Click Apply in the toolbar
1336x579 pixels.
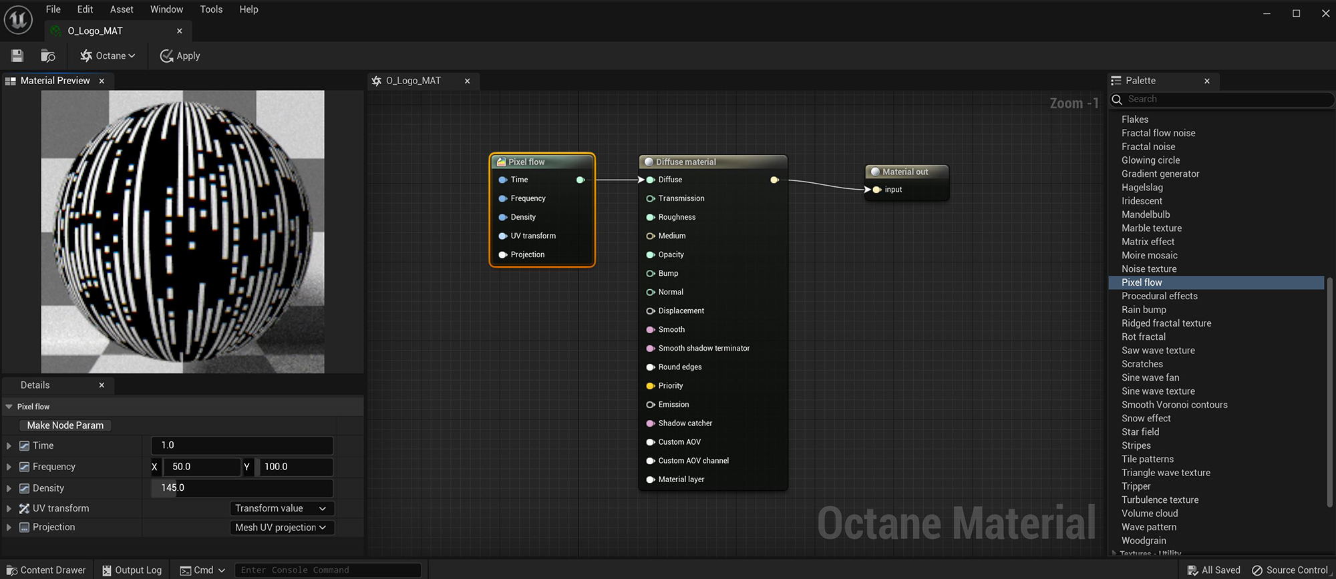click(180, 56)
